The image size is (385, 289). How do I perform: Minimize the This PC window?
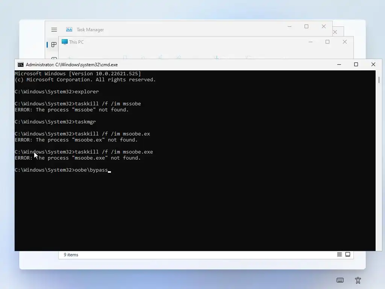[310, 42]
